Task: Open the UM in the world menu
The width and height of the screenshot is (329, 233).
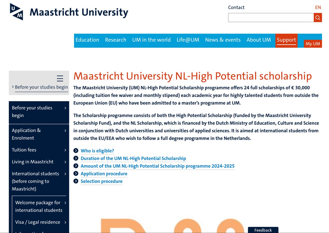Action: pyautogui.click(x=151, y=40)
